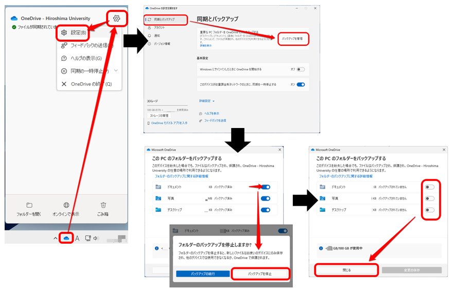Expand the 同期の一時停止 submenu chevron
The width and height of the screenshot is (455, 292).
tap(116, 70)
